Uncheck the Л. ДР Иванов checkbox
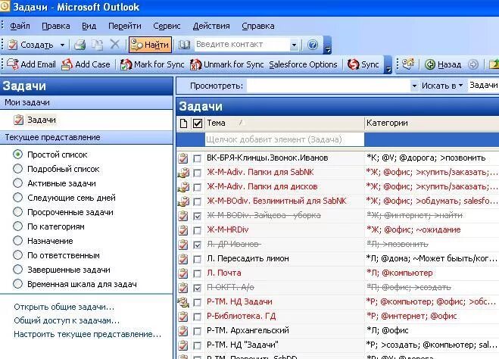The image size is (499, 359). pyautogui.click(x=198, y=245)
